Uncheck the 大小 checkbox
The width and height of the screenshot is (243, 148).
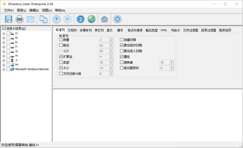tap(61, 68)
